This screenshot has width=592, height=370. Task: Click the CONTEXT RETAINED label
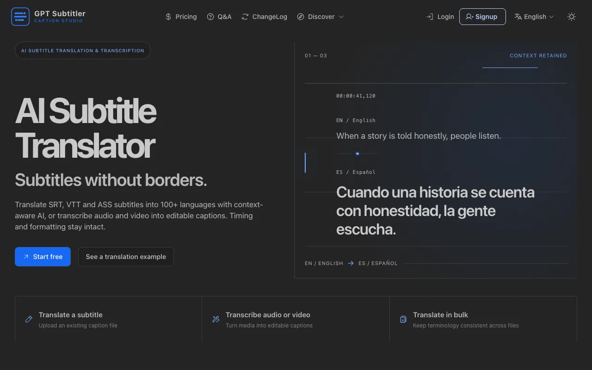click(x=538, y=55)
